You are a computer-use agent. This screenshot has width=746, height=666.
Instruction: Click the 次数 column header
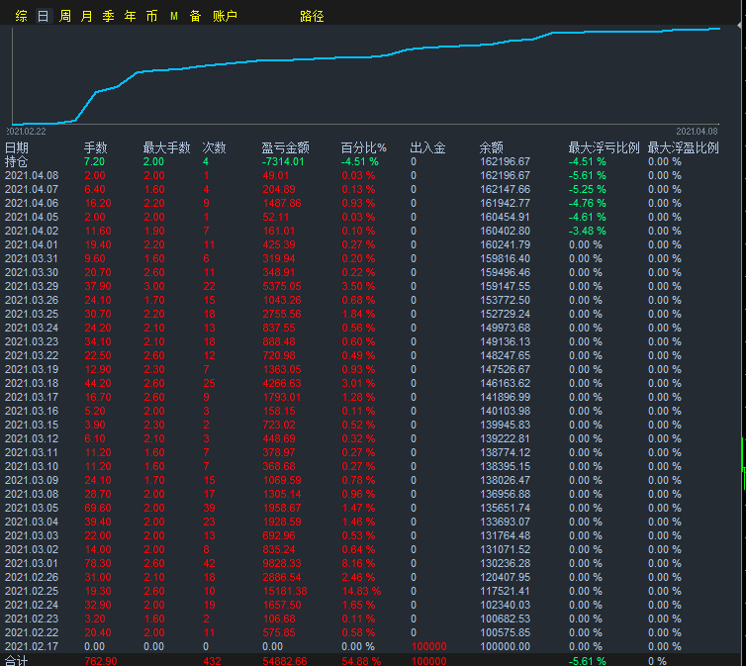click(214, 147)
